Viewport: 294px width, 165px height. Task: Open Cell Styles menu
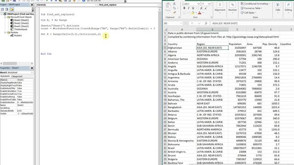pos(248,12)
